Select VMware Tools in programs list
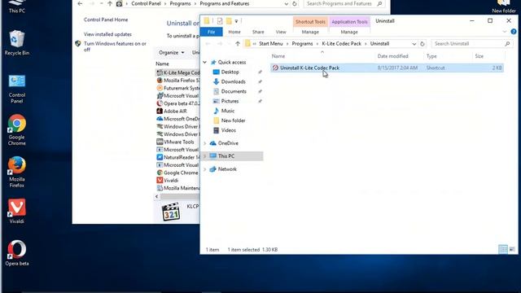This screenshot has height=293, width=521. 175,142
